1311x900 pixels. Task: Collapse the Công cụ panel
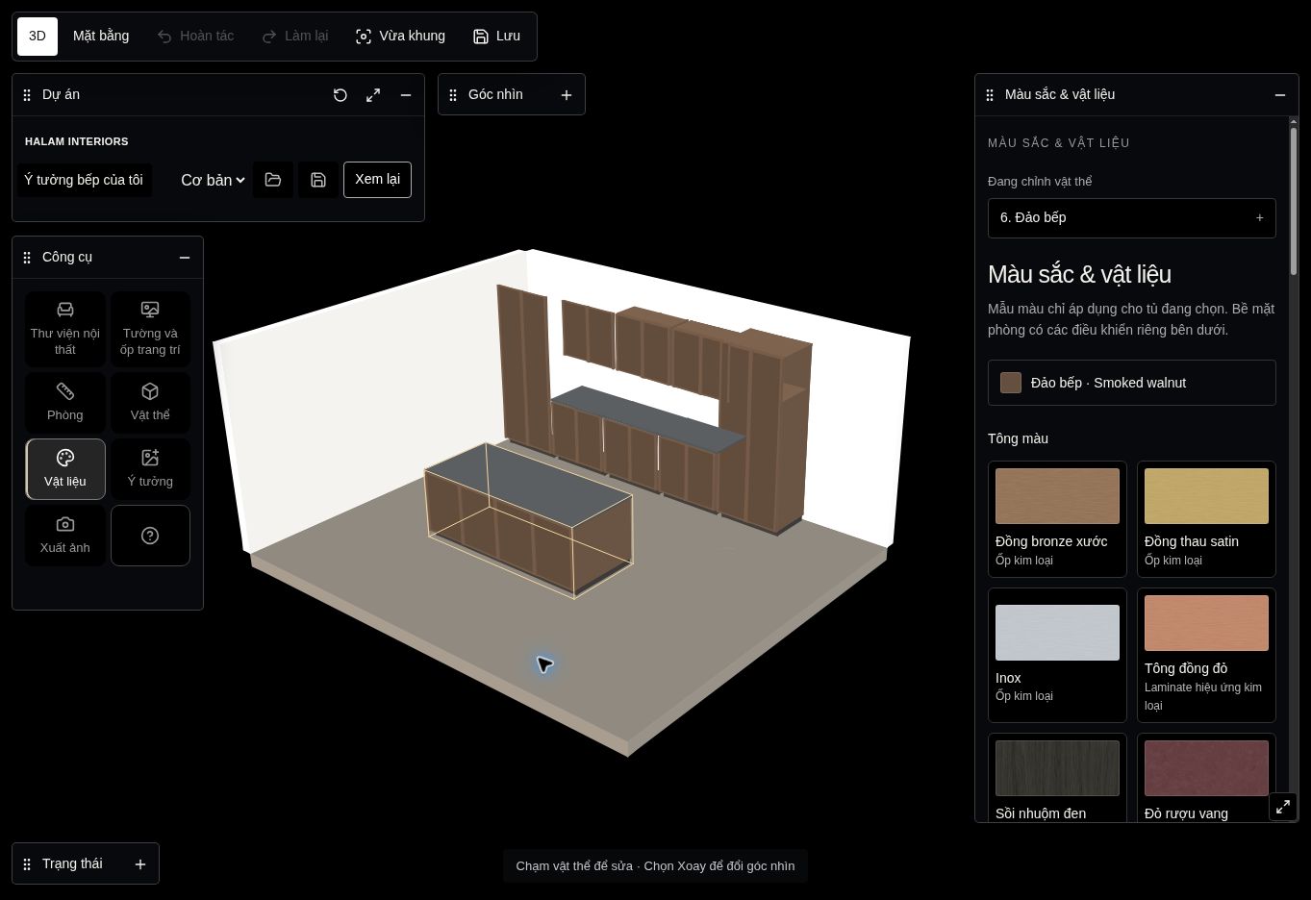click(x=185, y=258)
